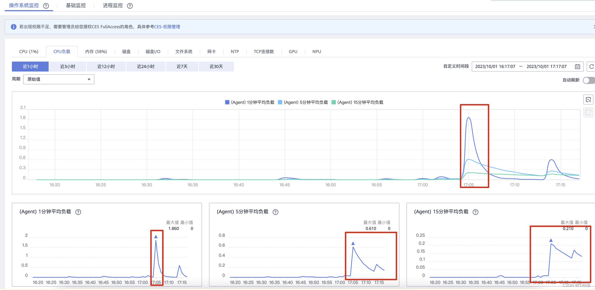Choose 近3小时 time range button
The width and height of the screenshot is (595, 290).
tap(68, 67)
